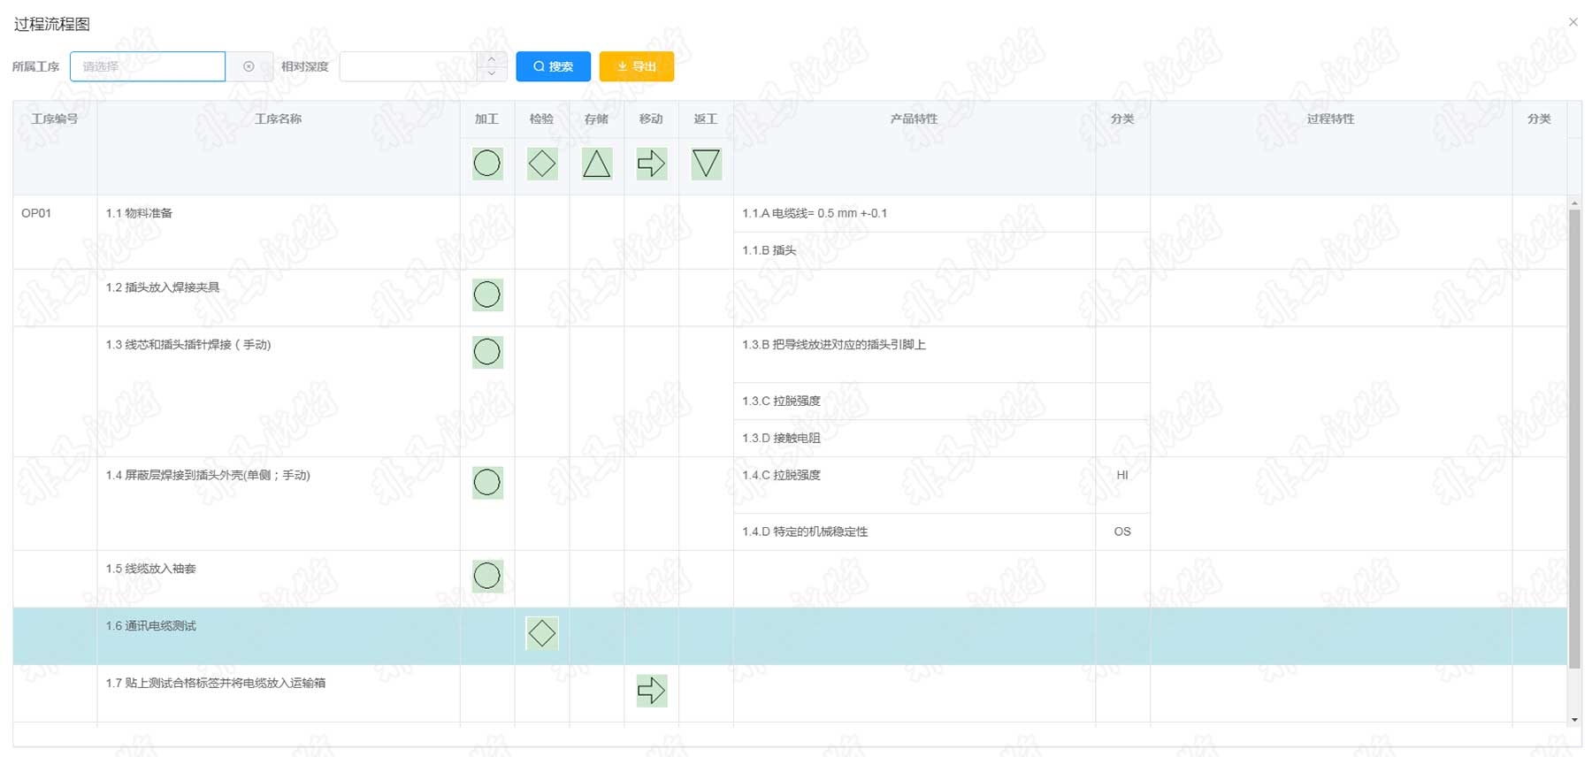Click arrow icon in row 1.7
Screen dimensions: 1592x757
tap(652, 691)
